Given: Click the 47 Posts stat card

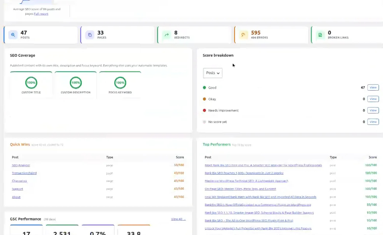Looking at the screenshot, I should [x=41, y=35].
